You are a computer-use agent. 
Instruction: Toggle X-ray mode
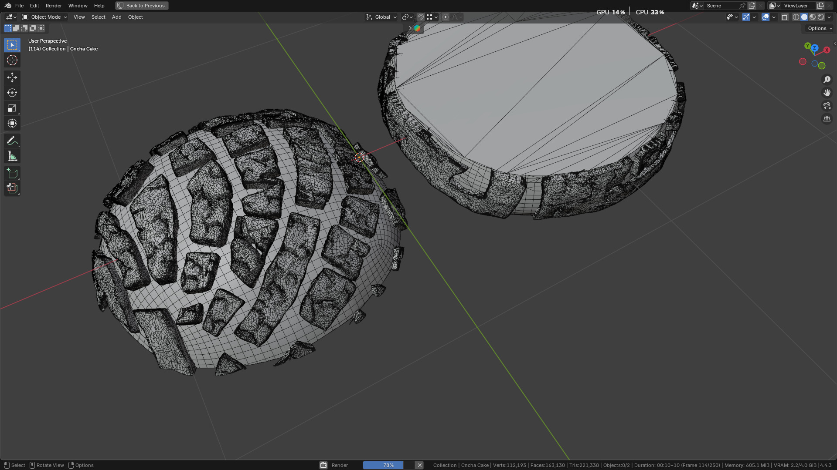[785, 17]
